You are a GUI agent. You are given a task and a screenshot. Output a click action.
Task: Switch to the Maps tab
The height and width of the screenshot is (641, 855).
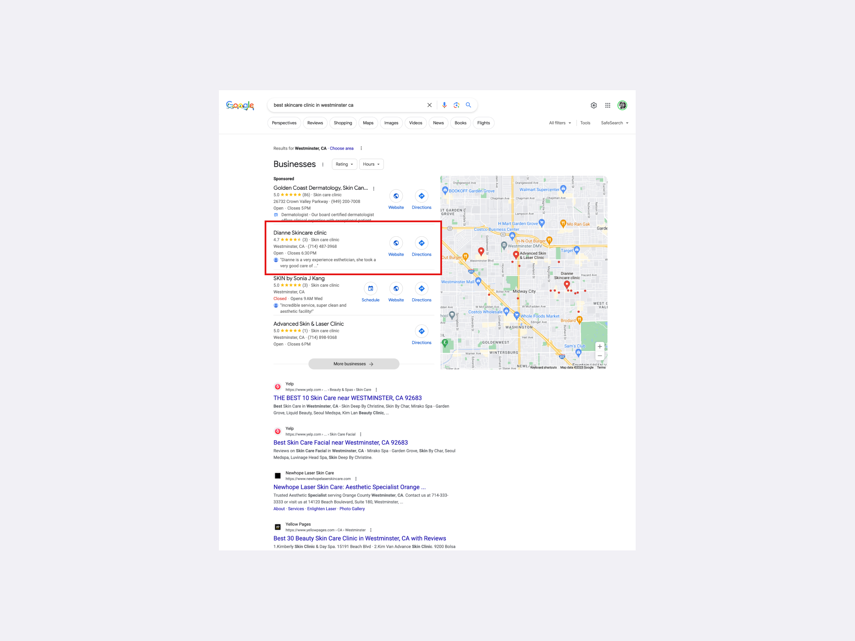click(x=368, y=123)
